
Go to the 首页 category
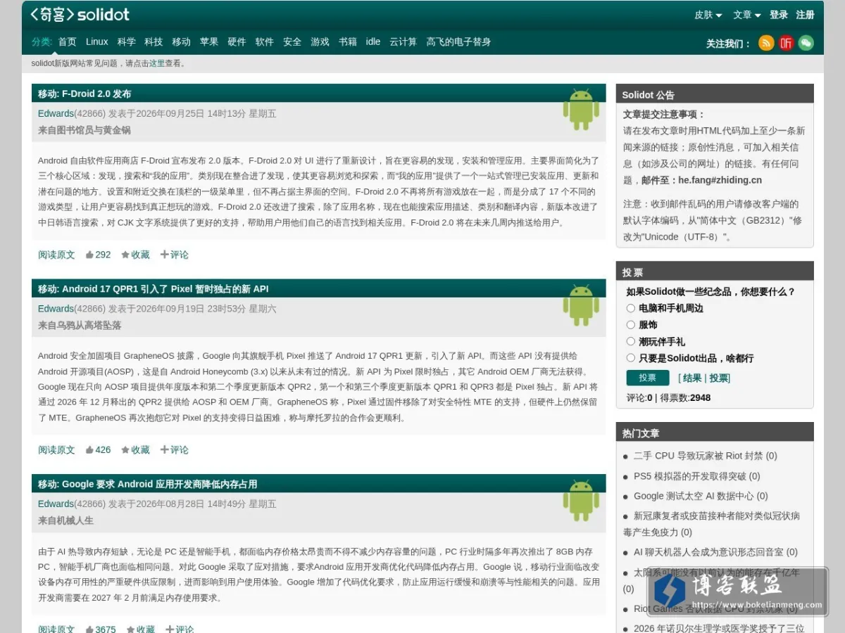click(68, 41)
